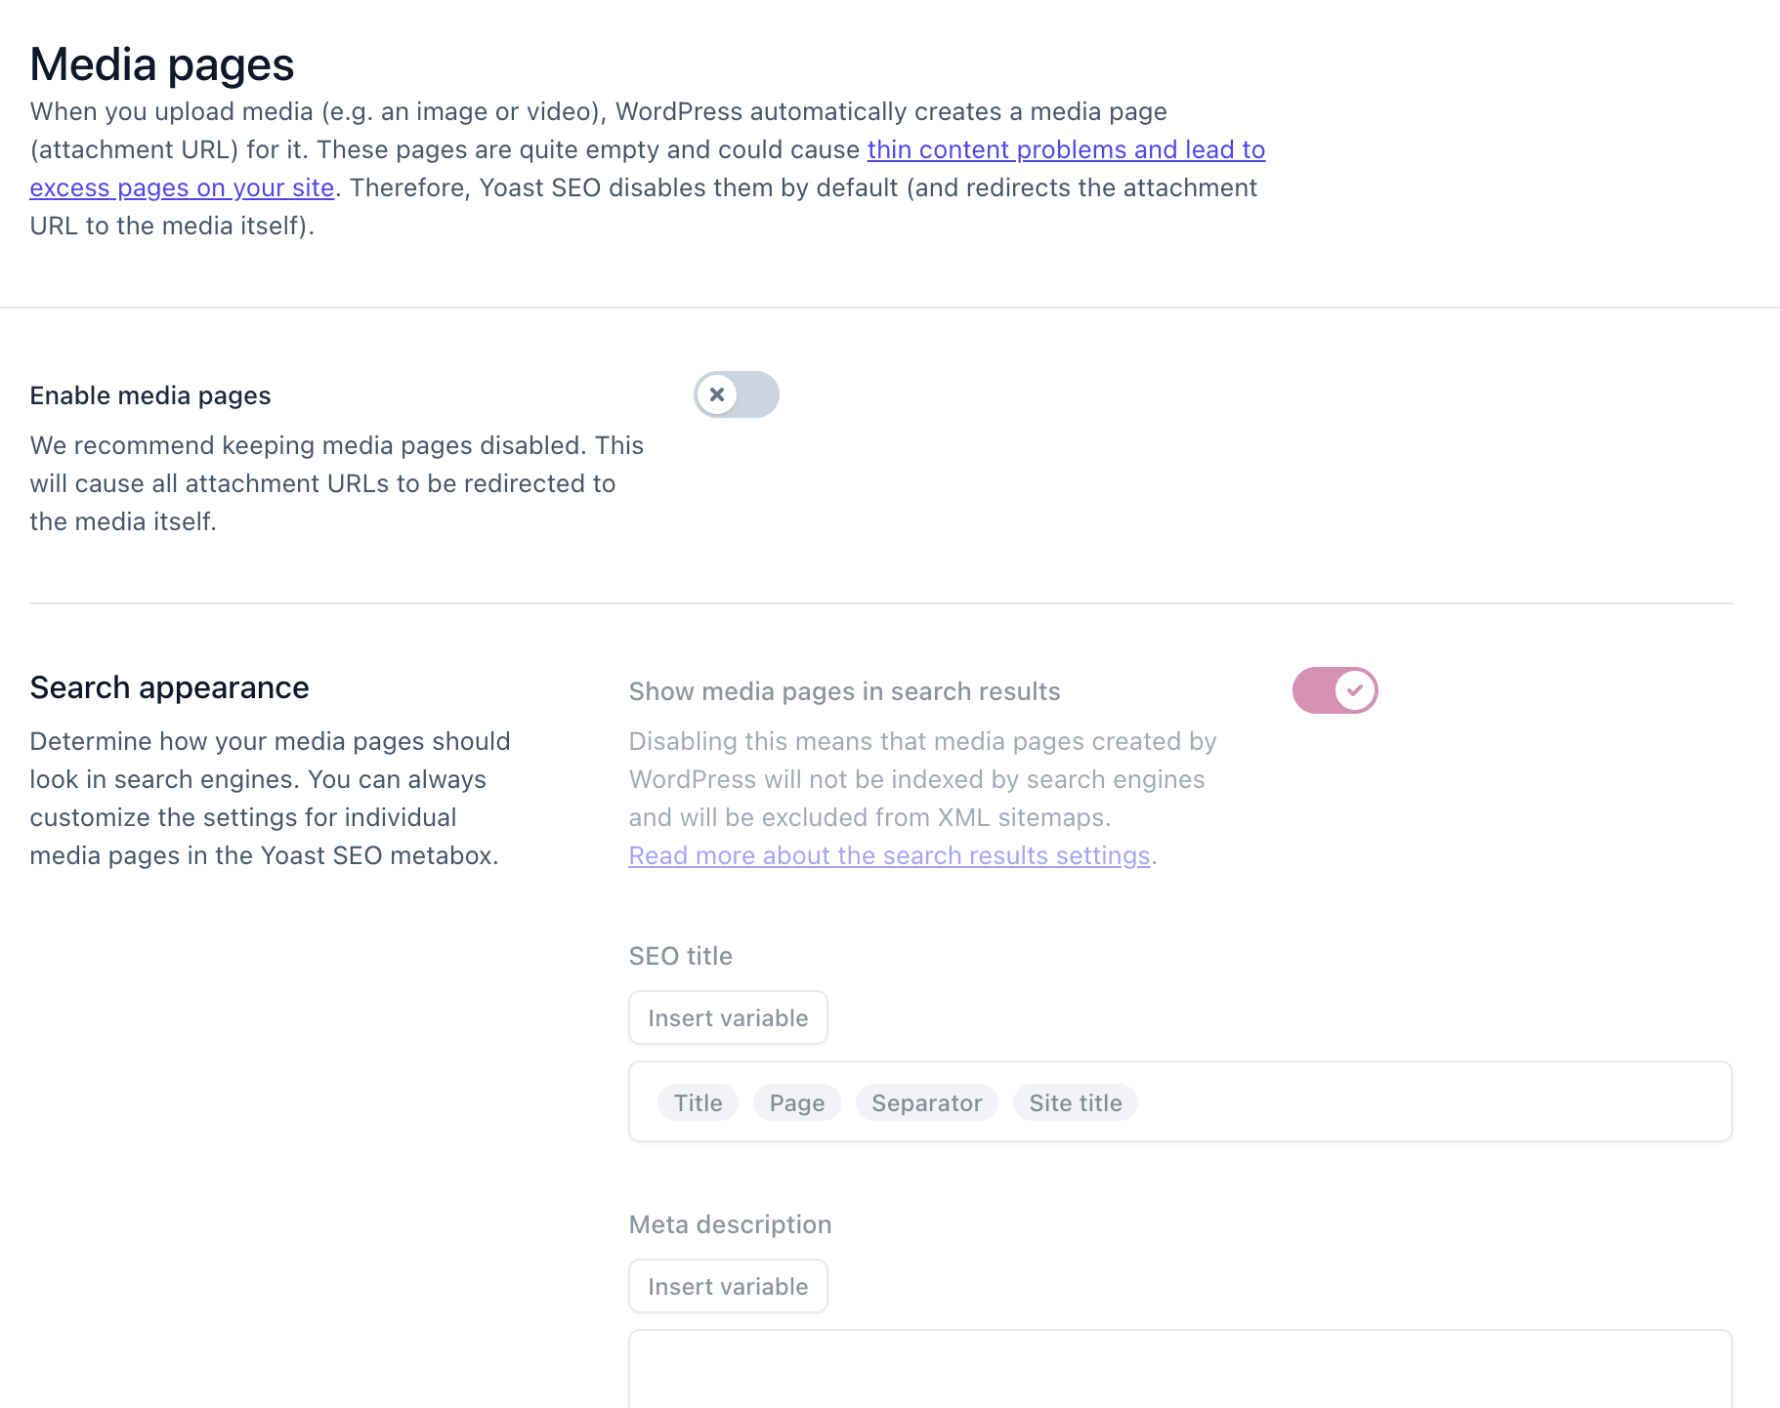Click the Meta description label
Image resolution: width=1780 pixels, height=1408 pixels.
coord(729,1223)
